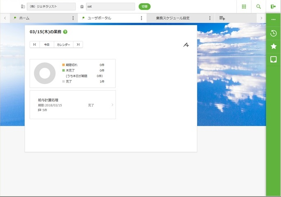Click the search magnifier icon
The image size is (281, 197).
pyautogui.click(x=259, y=7)
